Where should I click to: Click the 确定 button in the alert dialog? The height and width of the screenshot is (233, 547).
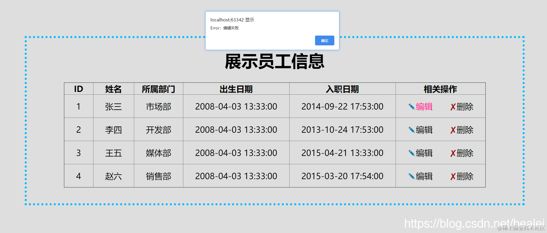[324, 40]
